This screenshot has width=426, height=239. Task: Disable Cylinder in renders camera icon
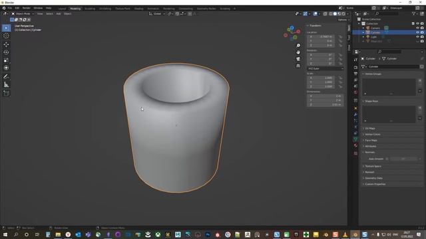click(x=422, y=33)
